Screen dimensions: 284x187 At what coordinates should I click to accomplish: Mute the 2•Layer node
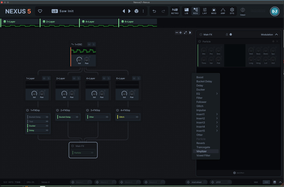pyautogui.click(x=74, y=79)
